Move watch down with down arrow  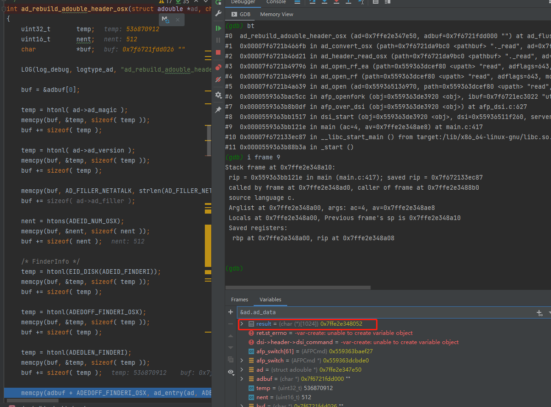click(231, 348)
